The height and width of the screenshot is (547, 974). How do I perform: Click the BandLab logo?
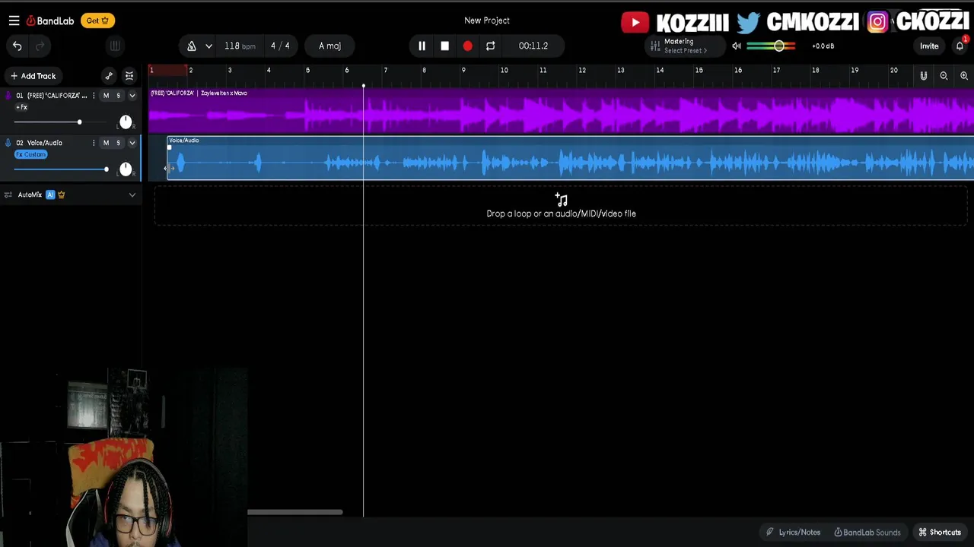(x=49, y=21)
